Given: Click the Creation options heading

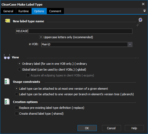Looking at the screenshot, I should pos(25,102).
